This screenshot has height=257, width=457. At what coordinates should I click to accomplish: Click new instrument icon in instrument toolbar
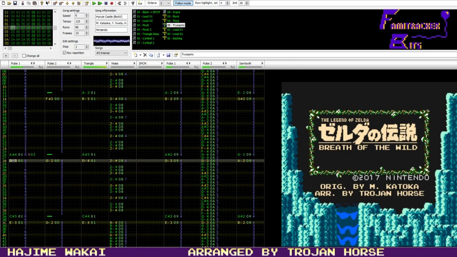[x=136, y=55]
